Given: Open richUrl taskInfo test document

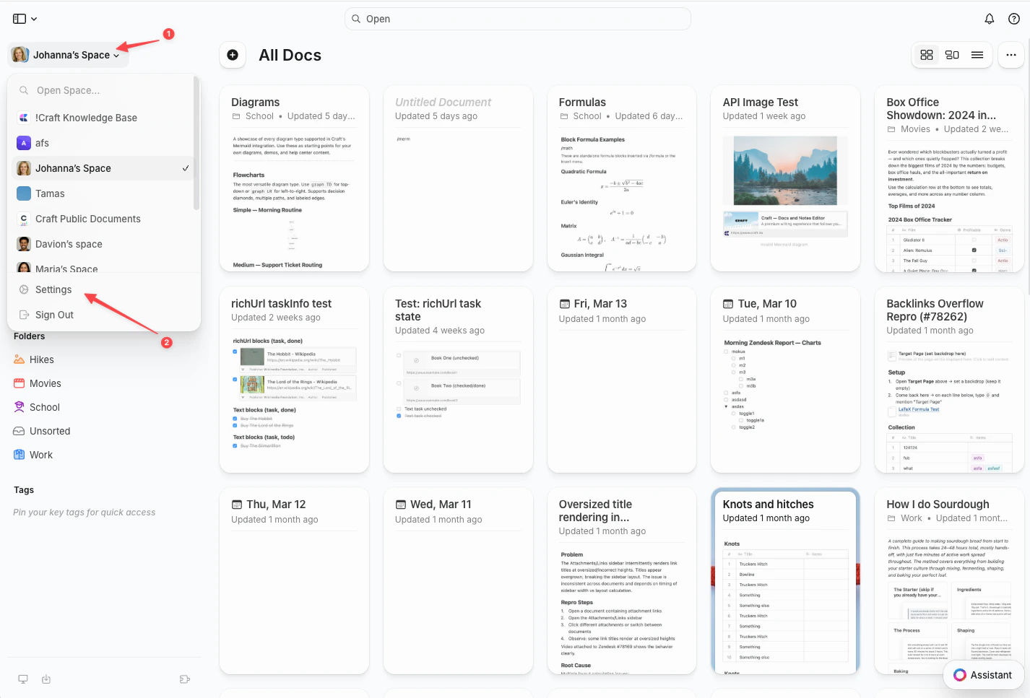Looking at the screenshot, I should click(294, 380).
